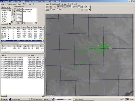Uncheck the text overlay checkbox
This screenshot has width=135, height=101.
coord(51,9)
